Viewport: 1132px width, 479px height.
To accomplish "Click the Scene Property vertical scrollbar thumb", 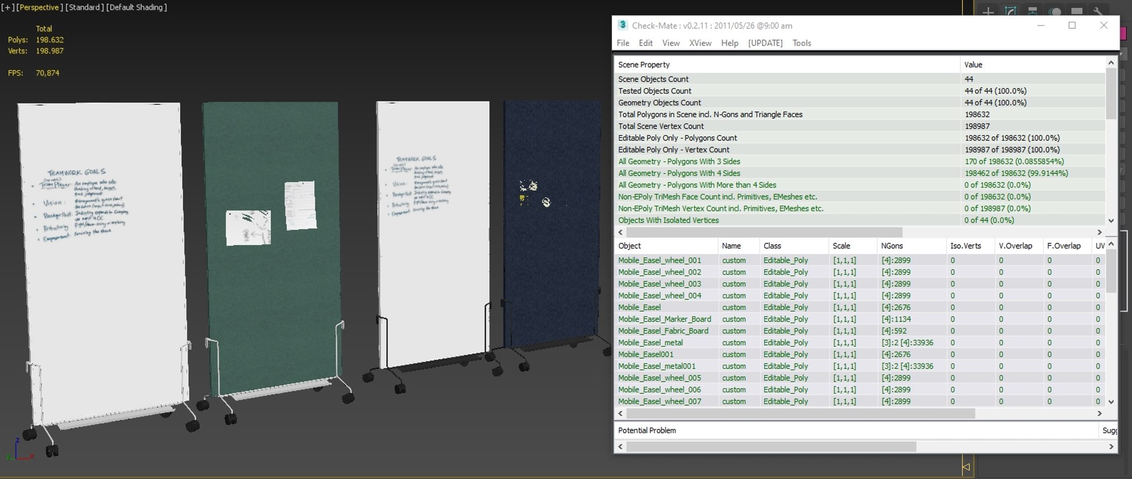I will tap(1111, 93).
